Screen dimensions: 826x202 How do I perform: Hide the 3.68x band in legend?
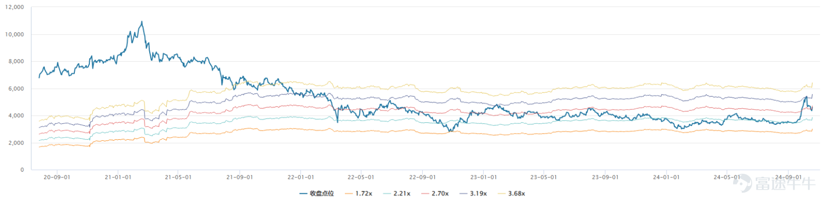point(512,194)
